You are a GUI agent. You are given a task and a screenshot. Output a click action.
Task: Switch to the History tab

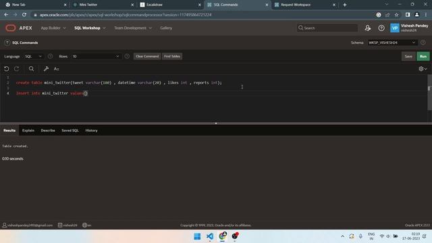point(91,130)
